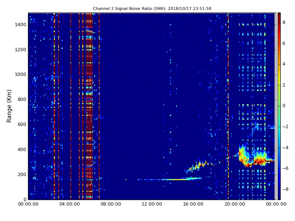Click the 600 range tick label
Image resolution: width=295 pixels, height=221 pixels.
click(x=22, y=124)
